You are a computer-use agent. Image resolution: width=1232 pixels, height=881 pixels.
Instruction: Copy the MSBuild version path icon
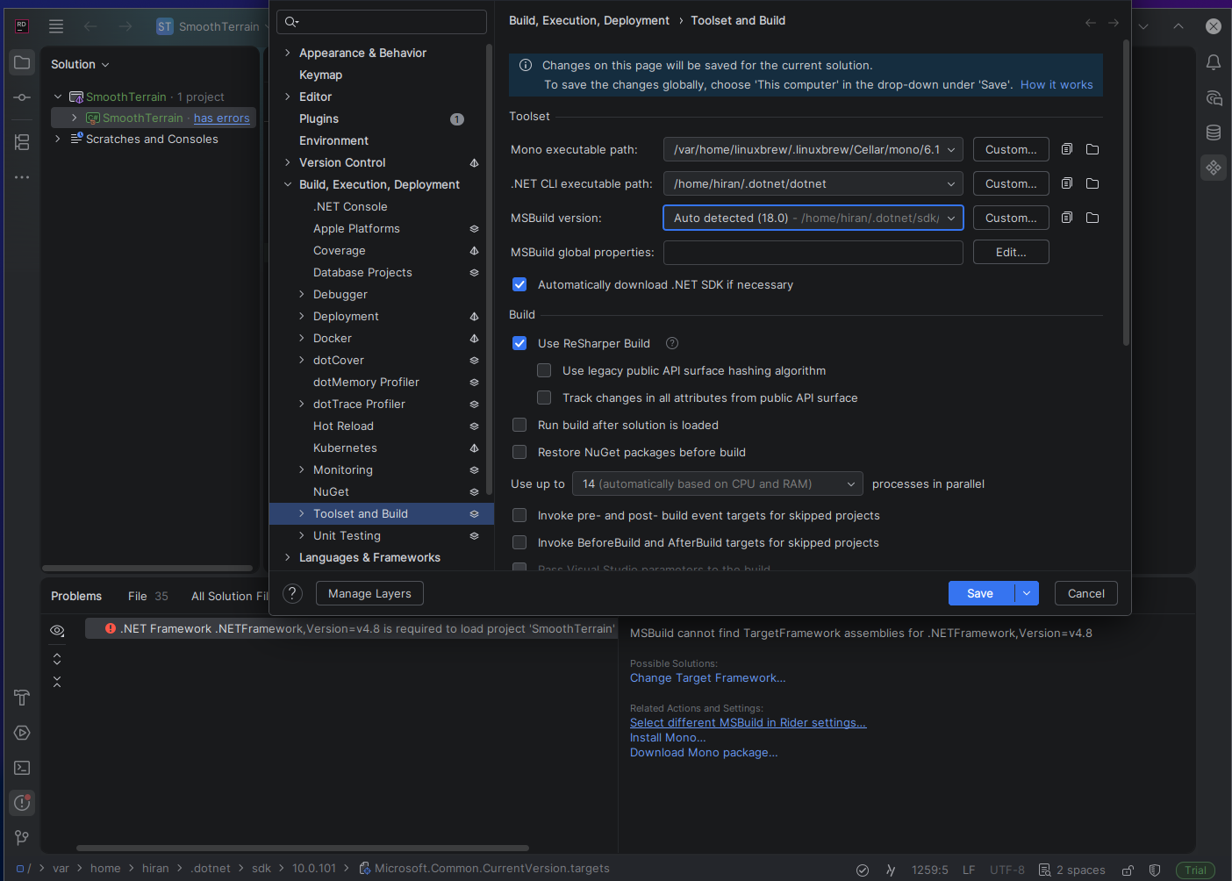[x=1067, y=218]
